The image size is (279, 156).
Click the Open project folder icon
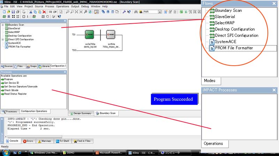(x=8, y=12)
